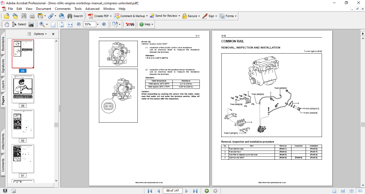Open the zoom percentage dropdown
Screen dimensions: 365x194
(x=98, y=24)
